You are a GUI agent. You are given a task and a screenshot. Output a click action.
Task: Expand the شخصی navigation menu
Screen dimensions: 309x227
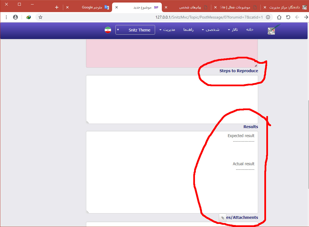click(210, 30)
